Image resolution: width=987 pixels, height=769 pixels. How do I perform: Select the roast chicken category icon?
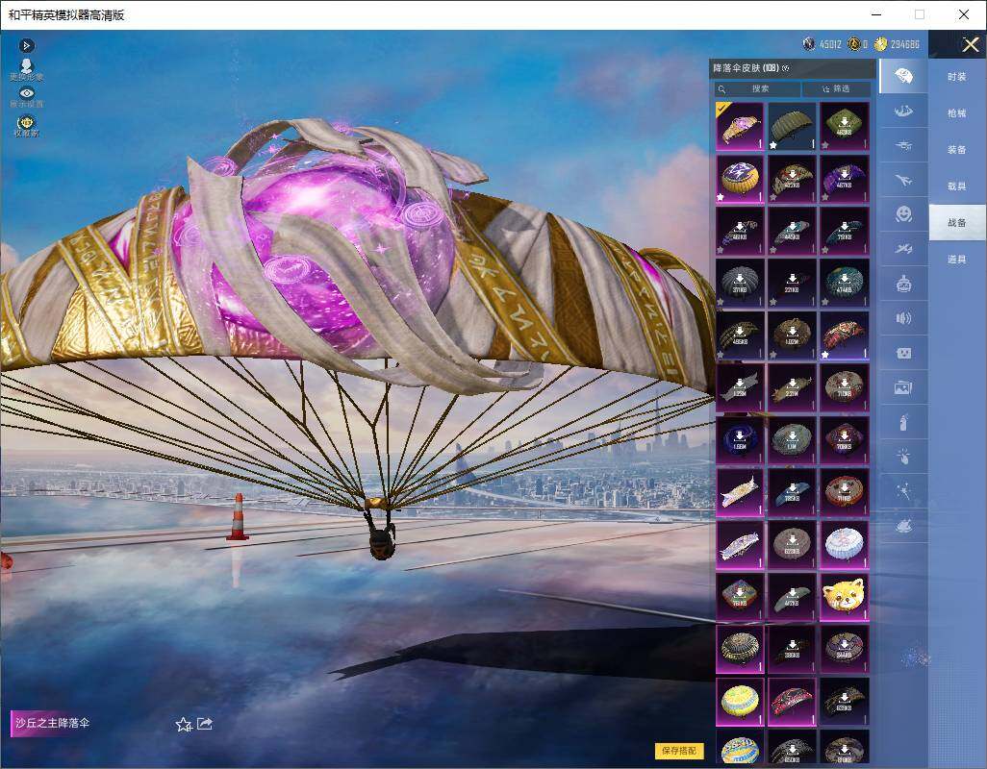click(903, 526)
